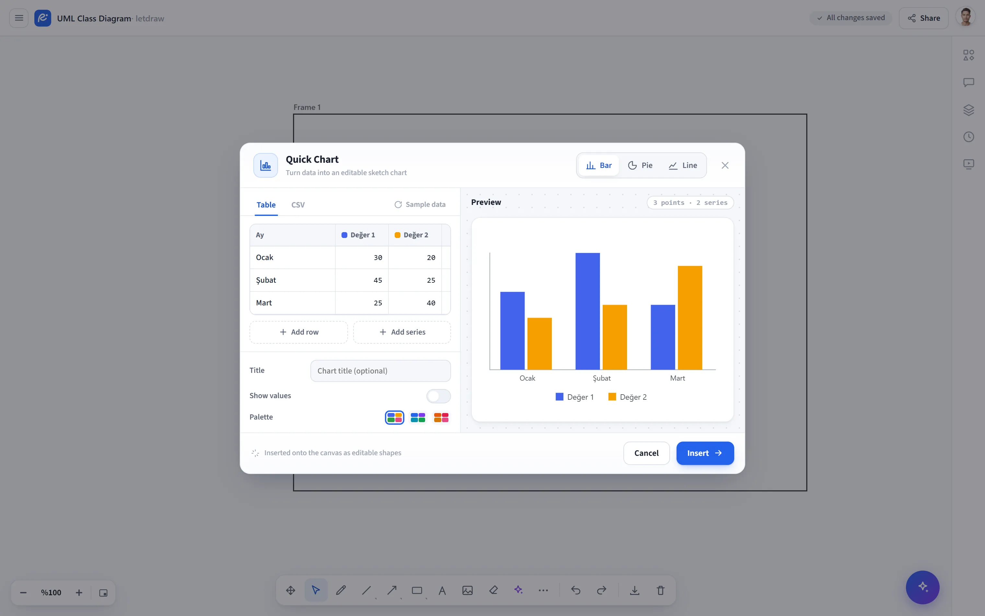Click Ocak's Değer 1 value 30
Viewport: 985px width, 616px height.
[362, 257]
